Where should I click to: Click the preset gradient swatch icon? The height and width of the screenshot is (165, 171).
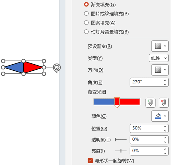pos(158,46)
